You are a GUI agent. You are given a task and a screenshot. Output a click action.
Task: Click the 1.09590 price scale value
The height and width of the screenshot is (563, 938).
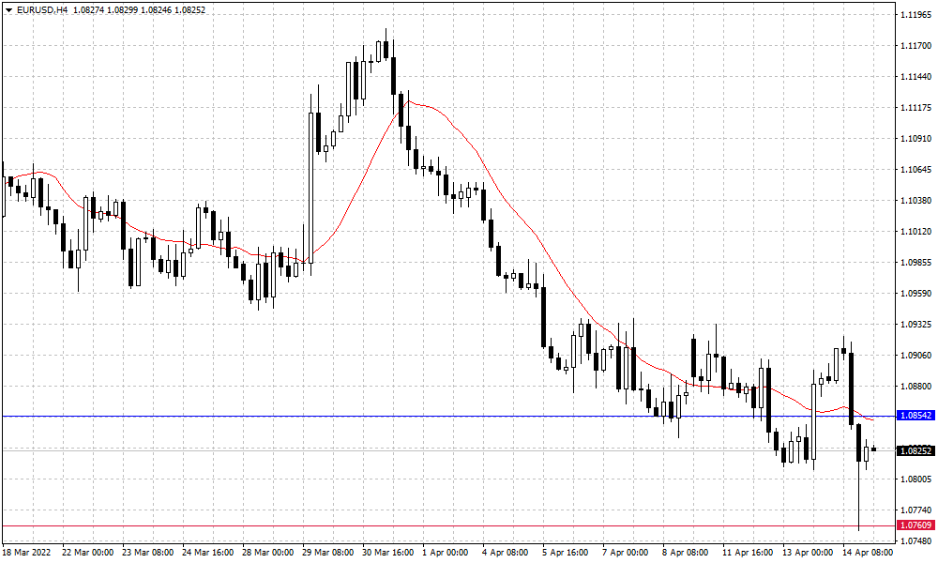point(915,293)
